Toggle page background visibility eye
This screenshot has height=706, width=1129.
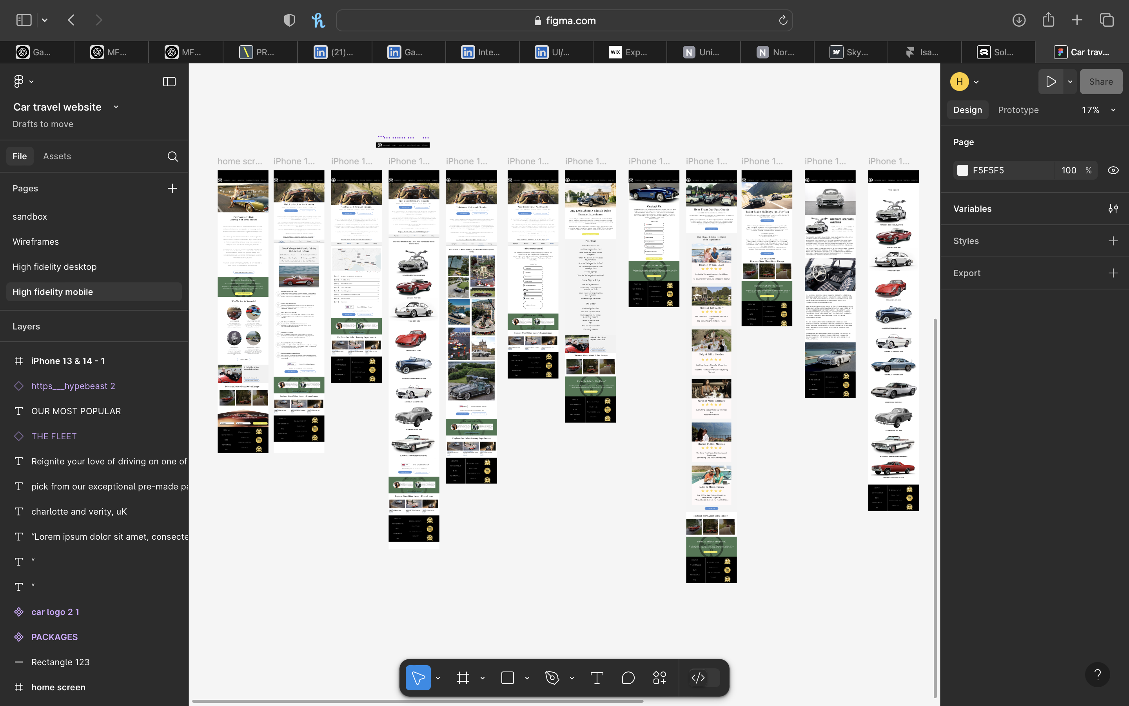tap(1113, 171)
